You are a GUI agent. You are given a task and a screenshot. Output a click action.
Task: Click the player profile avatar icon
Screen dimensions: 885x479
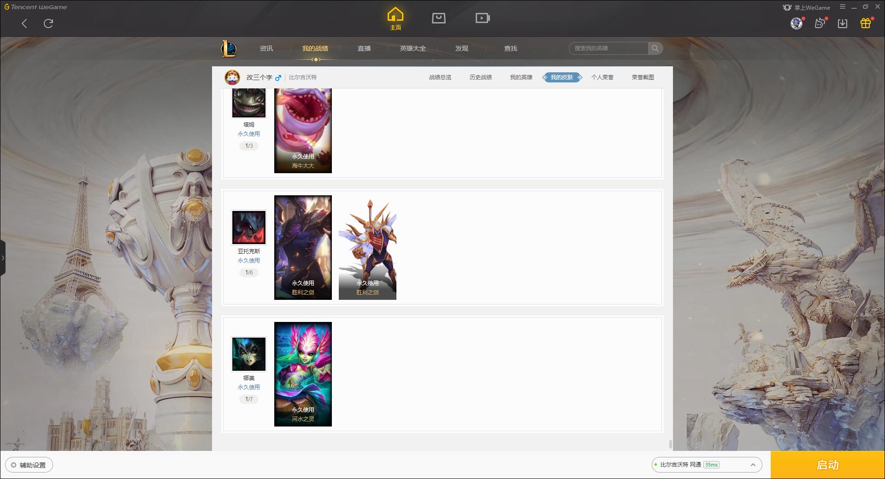point(232,77)
